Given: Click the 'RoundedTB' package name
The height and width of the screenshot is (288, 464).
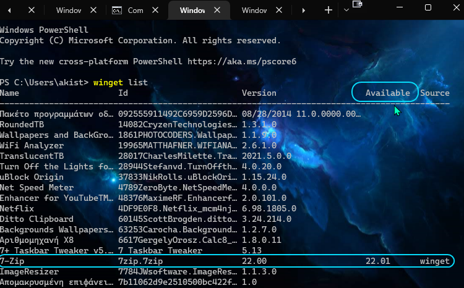Looking at the screenshot, I should pos(22,124).
